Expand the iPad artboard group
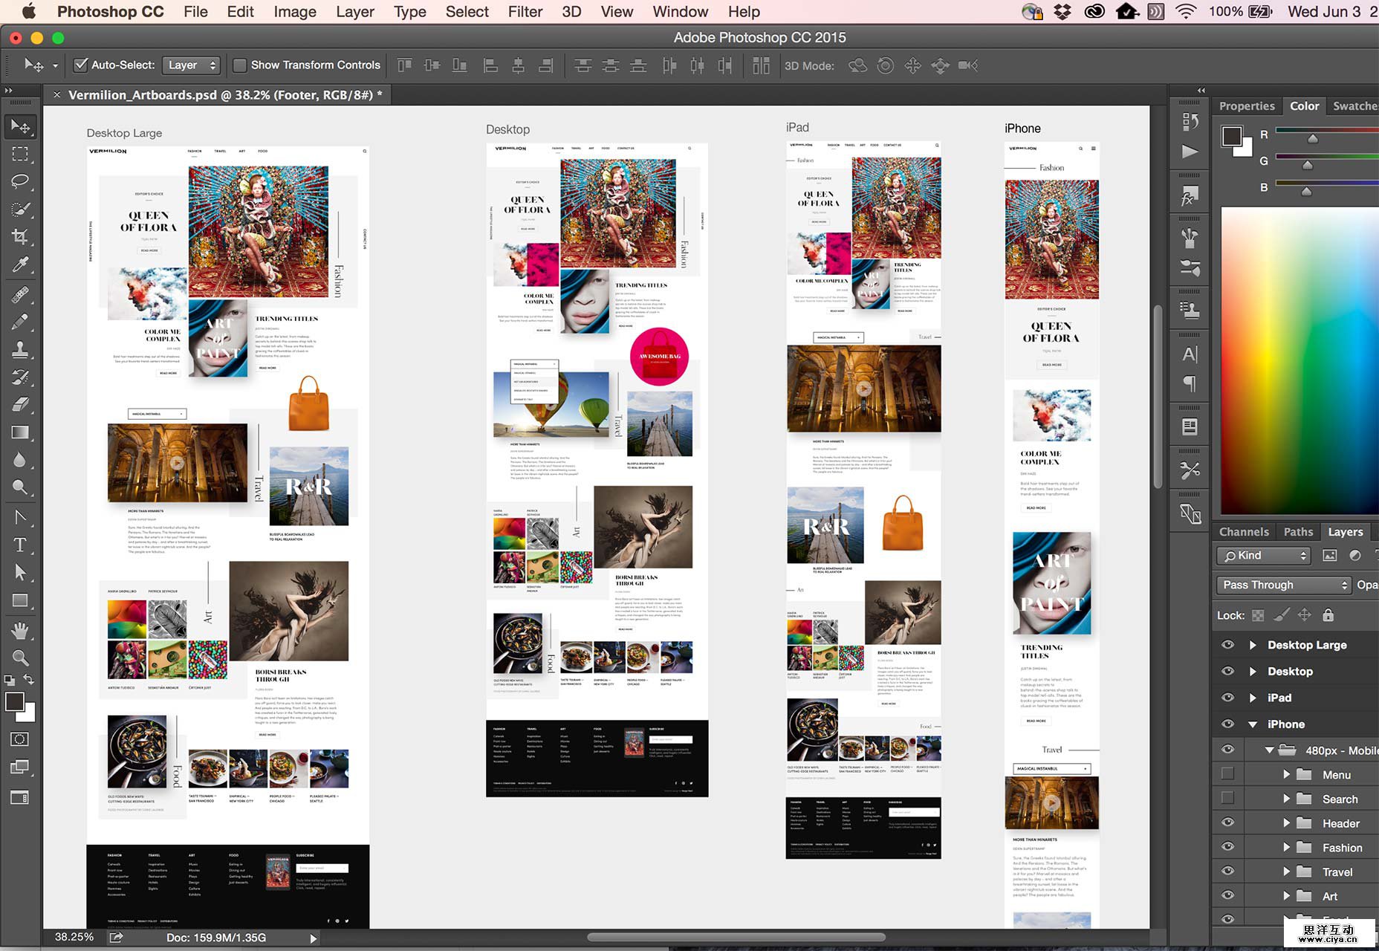The width and height of the screenshot is (1379, 951). click(1253, 698)
